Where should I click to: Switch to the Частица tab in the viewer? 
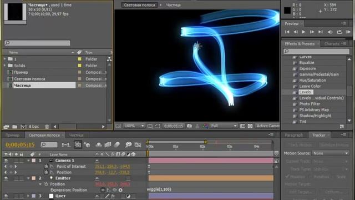pyautogui.click(x=173, y=5)
